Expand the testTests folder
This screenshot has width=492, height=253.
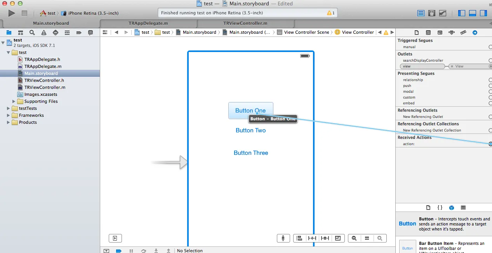click(x=9, y=108)
